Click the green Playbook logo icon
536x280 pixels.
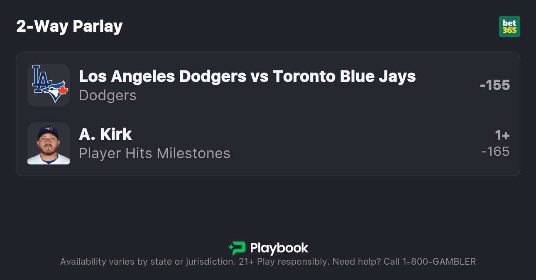(237, 248)
